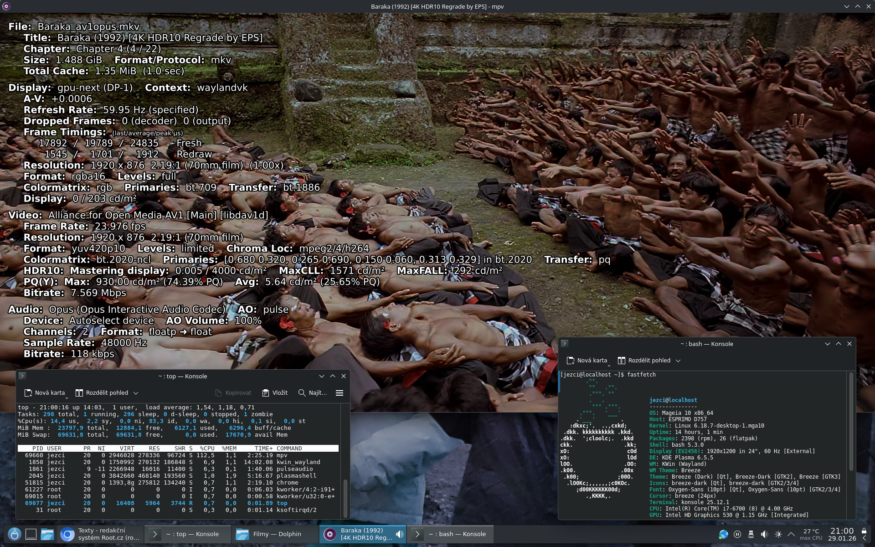Expand the Rozdělit pohled dropdown in bash Konsole
Image resolution: width=875 pixels, height=547 pixels.
tap(678, 361)
